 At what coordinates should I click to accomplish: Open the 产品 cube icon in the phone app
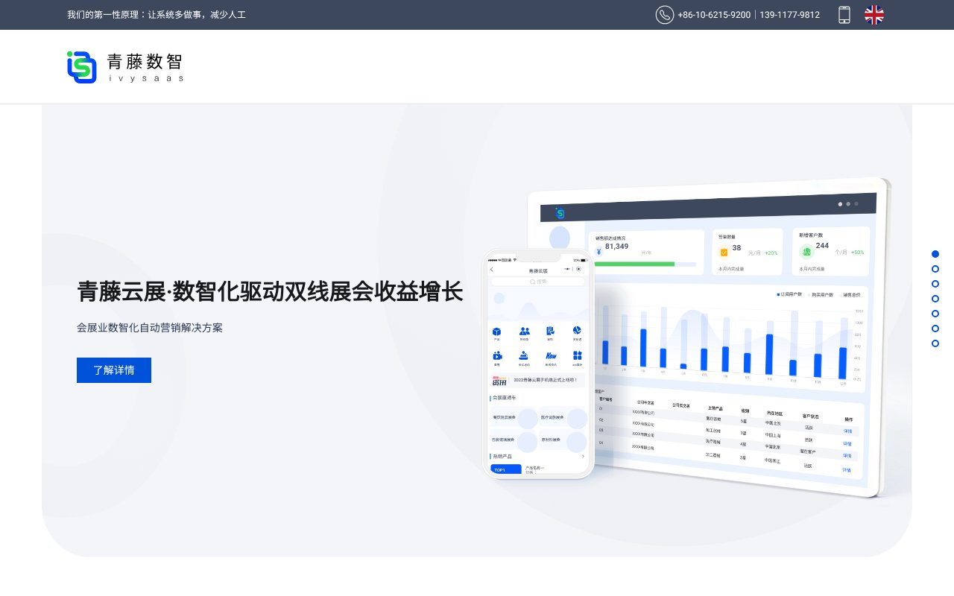[x=496, y=332]
